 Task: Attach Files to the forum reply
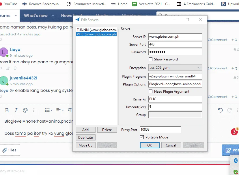(x=10, y=150)
